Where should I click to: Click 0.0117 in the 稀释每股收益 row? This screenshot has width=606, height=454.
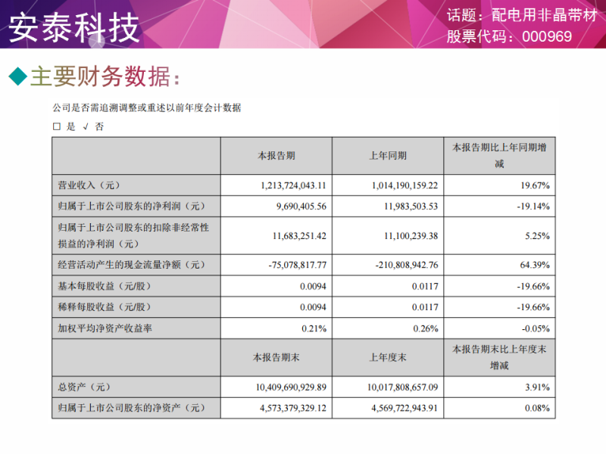point(425,307)
